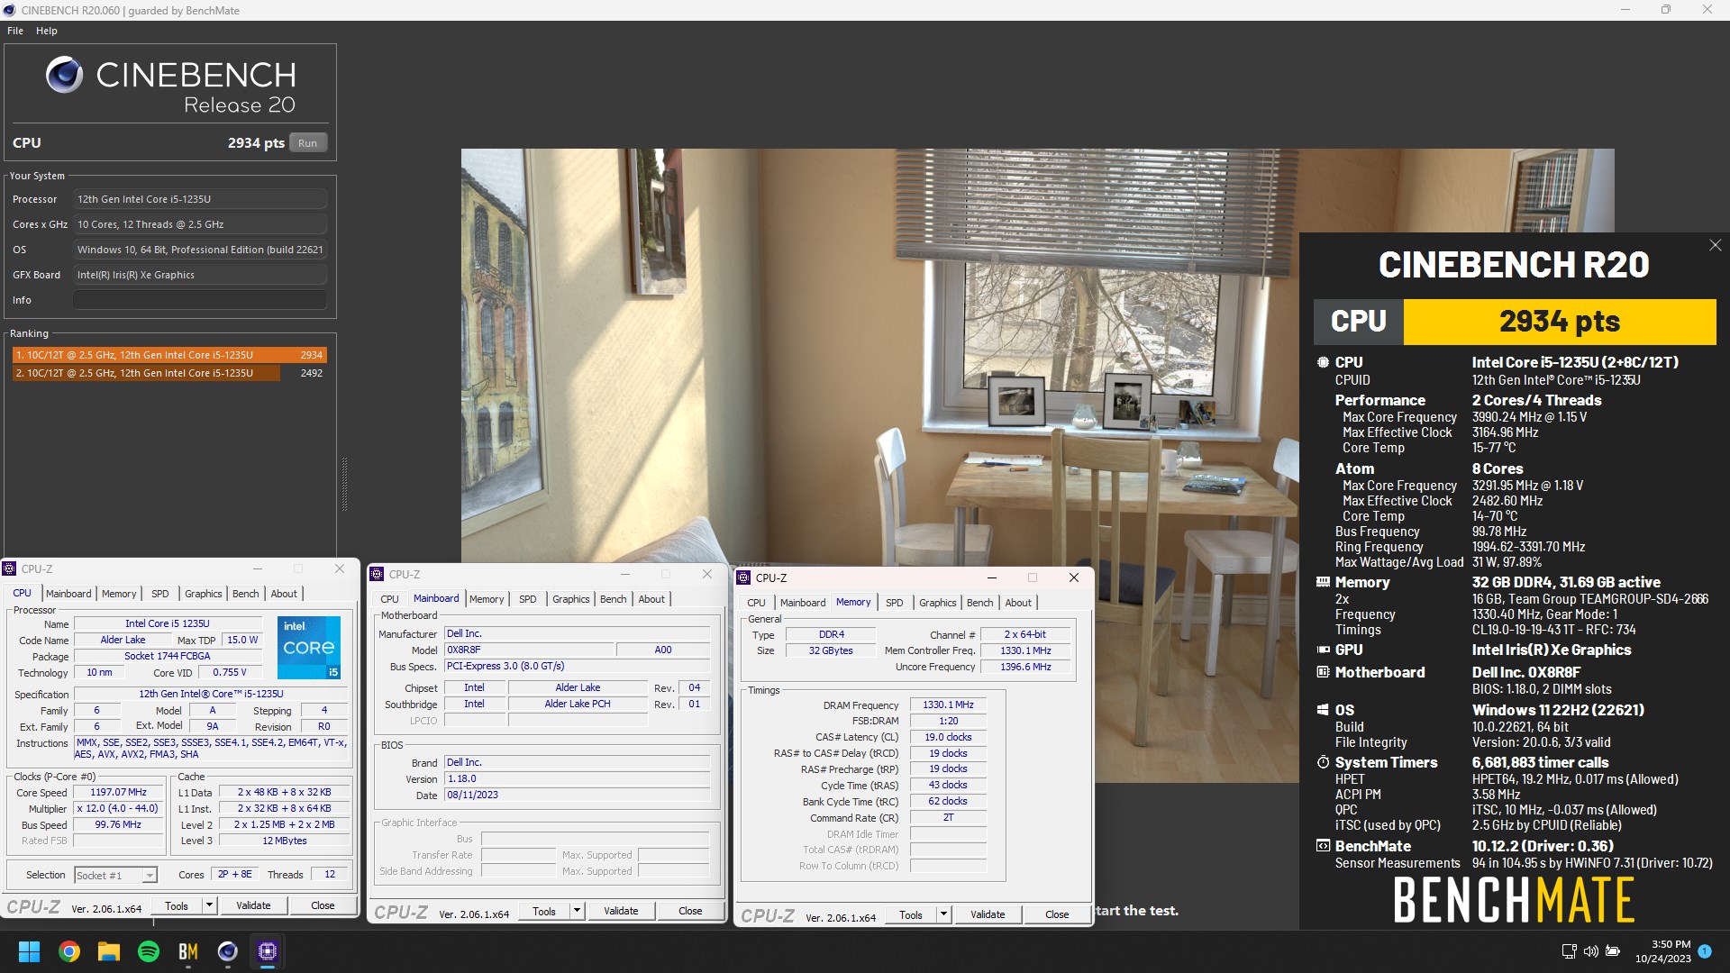Click the Info input field in Cinebench
The height and width of the screenshot is (973, 1730).
click(200, 300)
